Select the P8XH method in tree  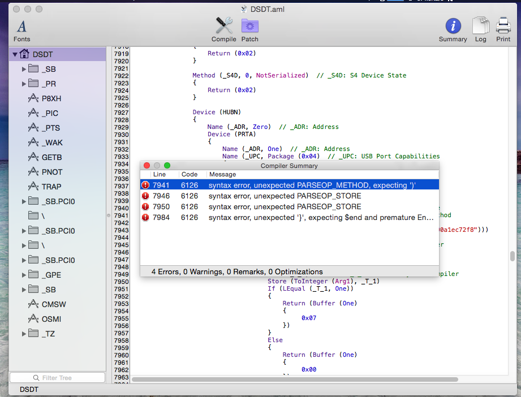(51, 98)
